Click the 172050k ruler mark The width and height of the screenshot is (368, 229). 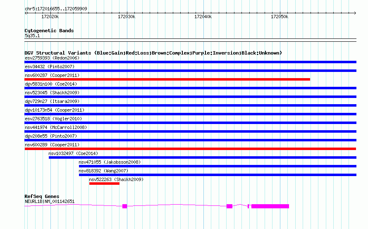pyautogui.click(x=280, y=17)
